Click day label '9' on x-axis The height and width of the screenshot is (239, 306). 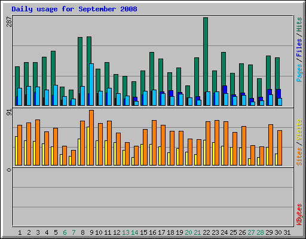[91, 232]
